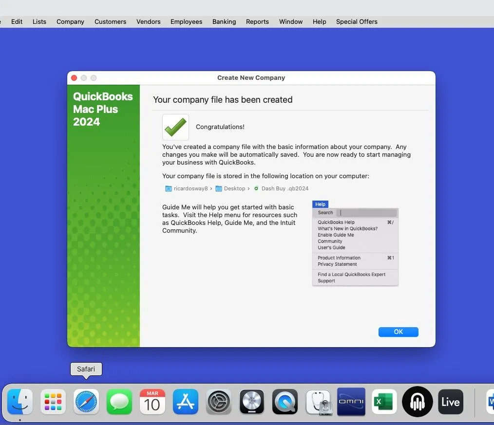The height and width of the screenshot is (425, 494).
Task: Click the Dash Buy .qb2024 file
Action: 281,188
